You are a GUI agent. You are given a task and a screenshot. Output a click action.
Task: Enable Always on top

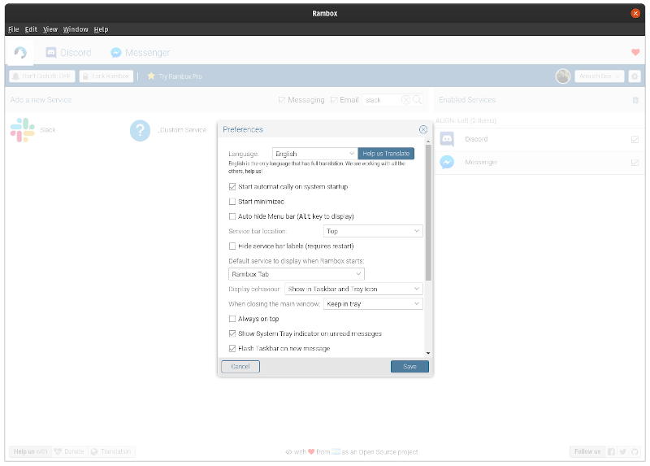click(232, 319)
